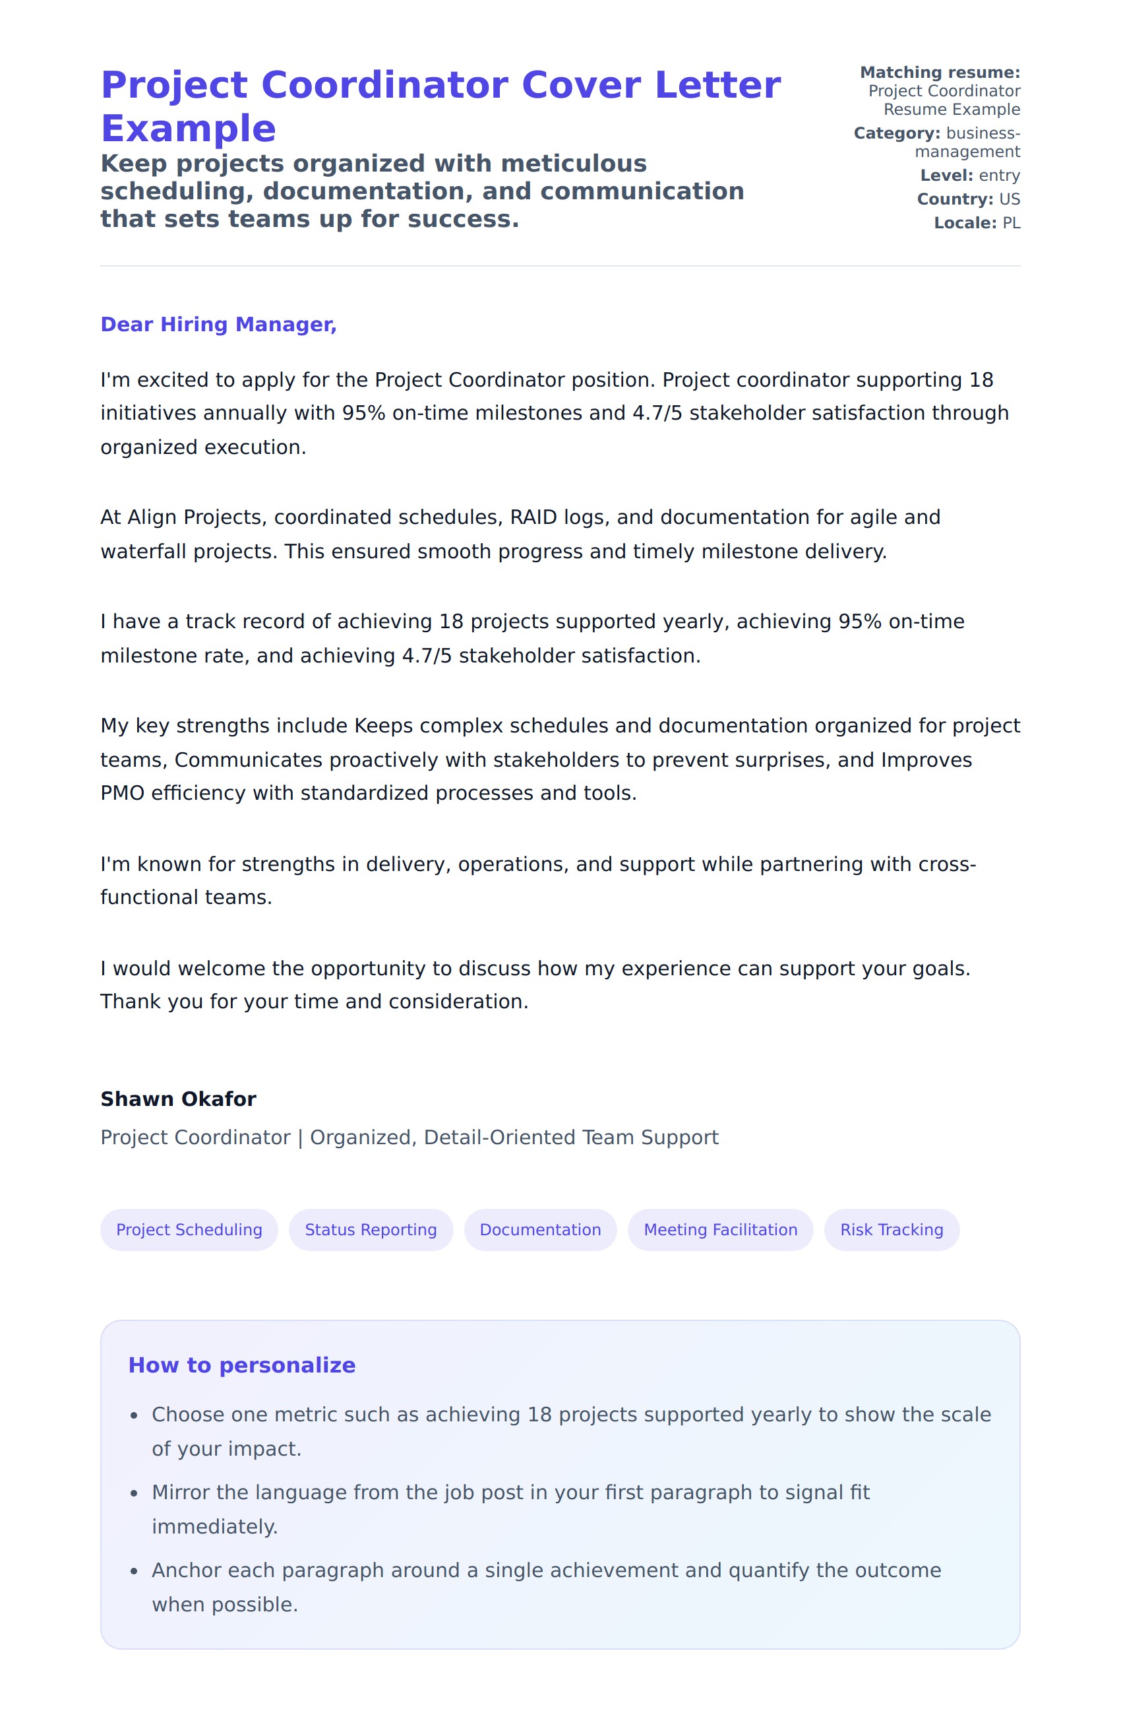This screenshot has width=1121, height=1713.
Task: Click the 'Dear Hiring Manager' greeting
Action: (x=218, y=325)
